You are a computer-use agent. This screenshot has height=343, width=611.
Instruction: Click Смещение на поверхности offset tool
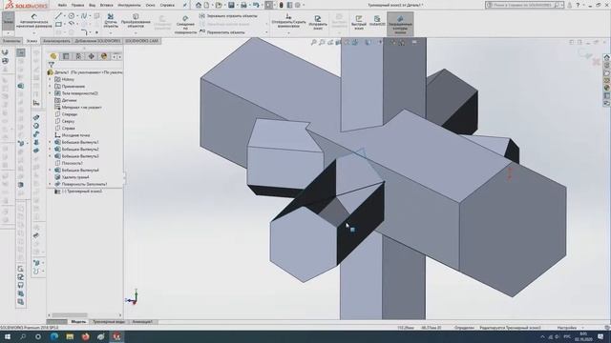coord(185,25)
